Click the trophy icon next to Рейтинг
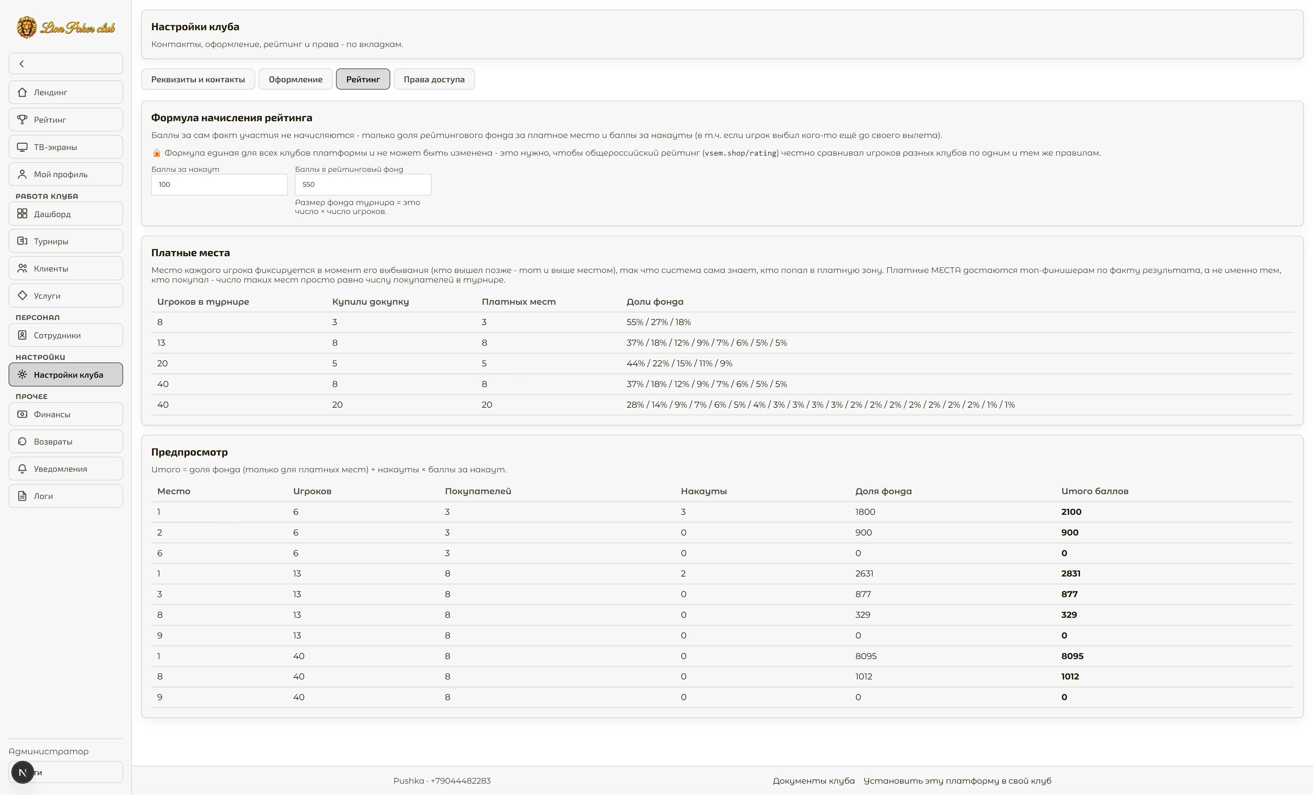The width and height of the screenshot is (1313, 795). click(22, 119)
